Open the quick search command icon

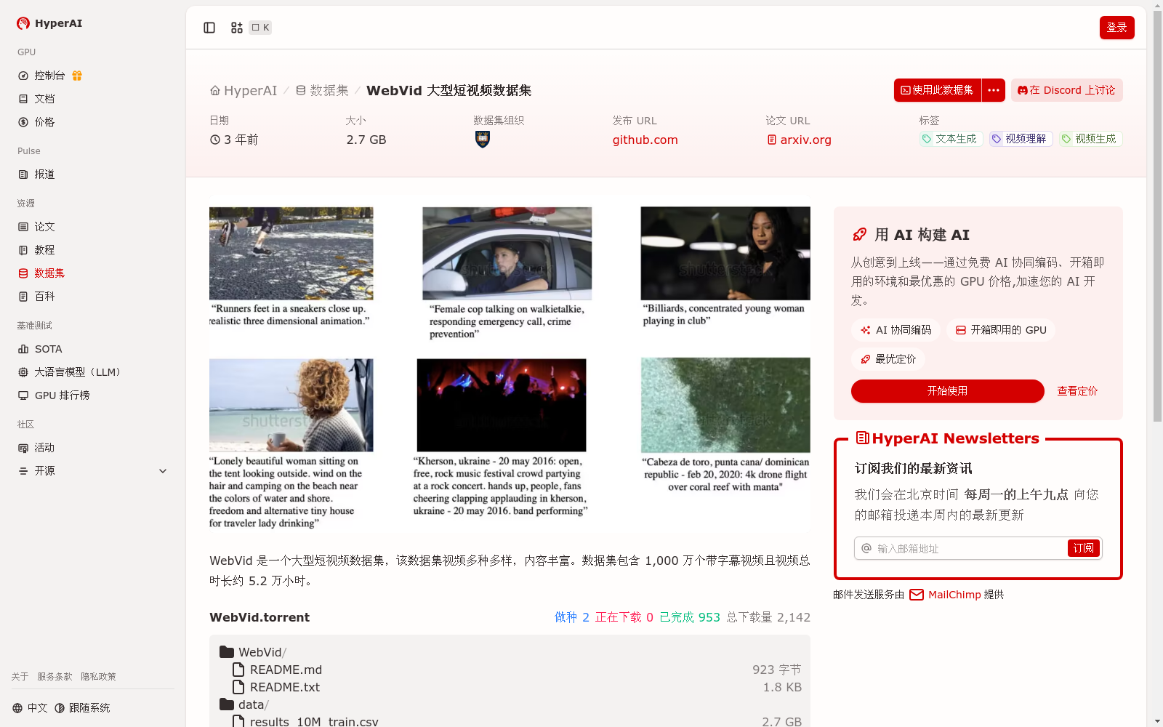[x=237, y=28]
